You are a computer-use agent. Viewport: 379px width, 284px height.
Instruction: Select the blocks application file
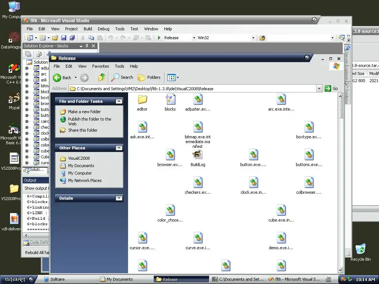[x=170, y=103]
